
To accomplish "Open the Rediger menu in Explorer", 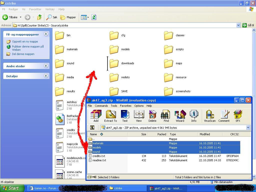I will pos(13,9).
